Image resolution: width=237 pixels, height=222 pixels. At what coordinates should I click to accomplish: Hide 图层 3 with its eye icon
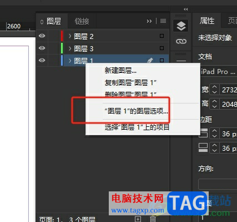[x=42, y=48]
